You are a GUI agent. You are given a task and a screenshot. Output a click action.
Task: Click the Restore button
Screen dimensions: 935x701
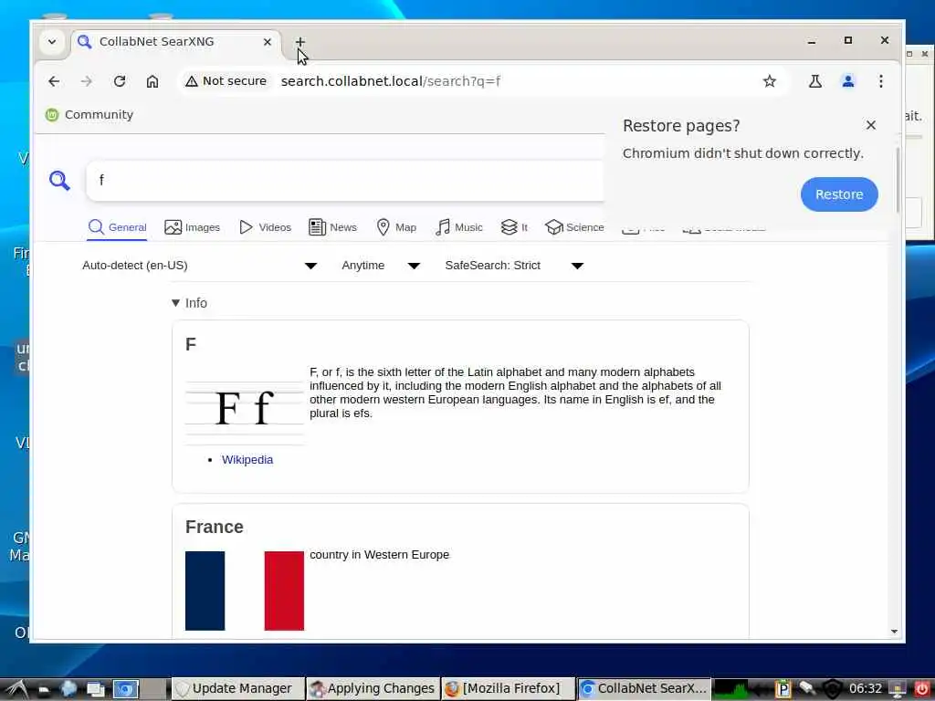[x=839, y=194]
